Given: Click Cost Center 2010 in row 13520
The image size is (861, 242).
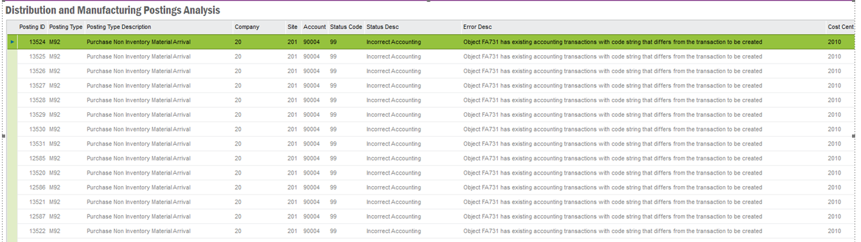Looking at the screenshot, I should point(834,173).
